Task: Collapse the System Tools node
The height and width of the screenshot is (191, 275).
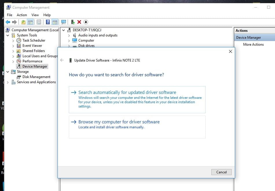Action: [x=8, y=35]
